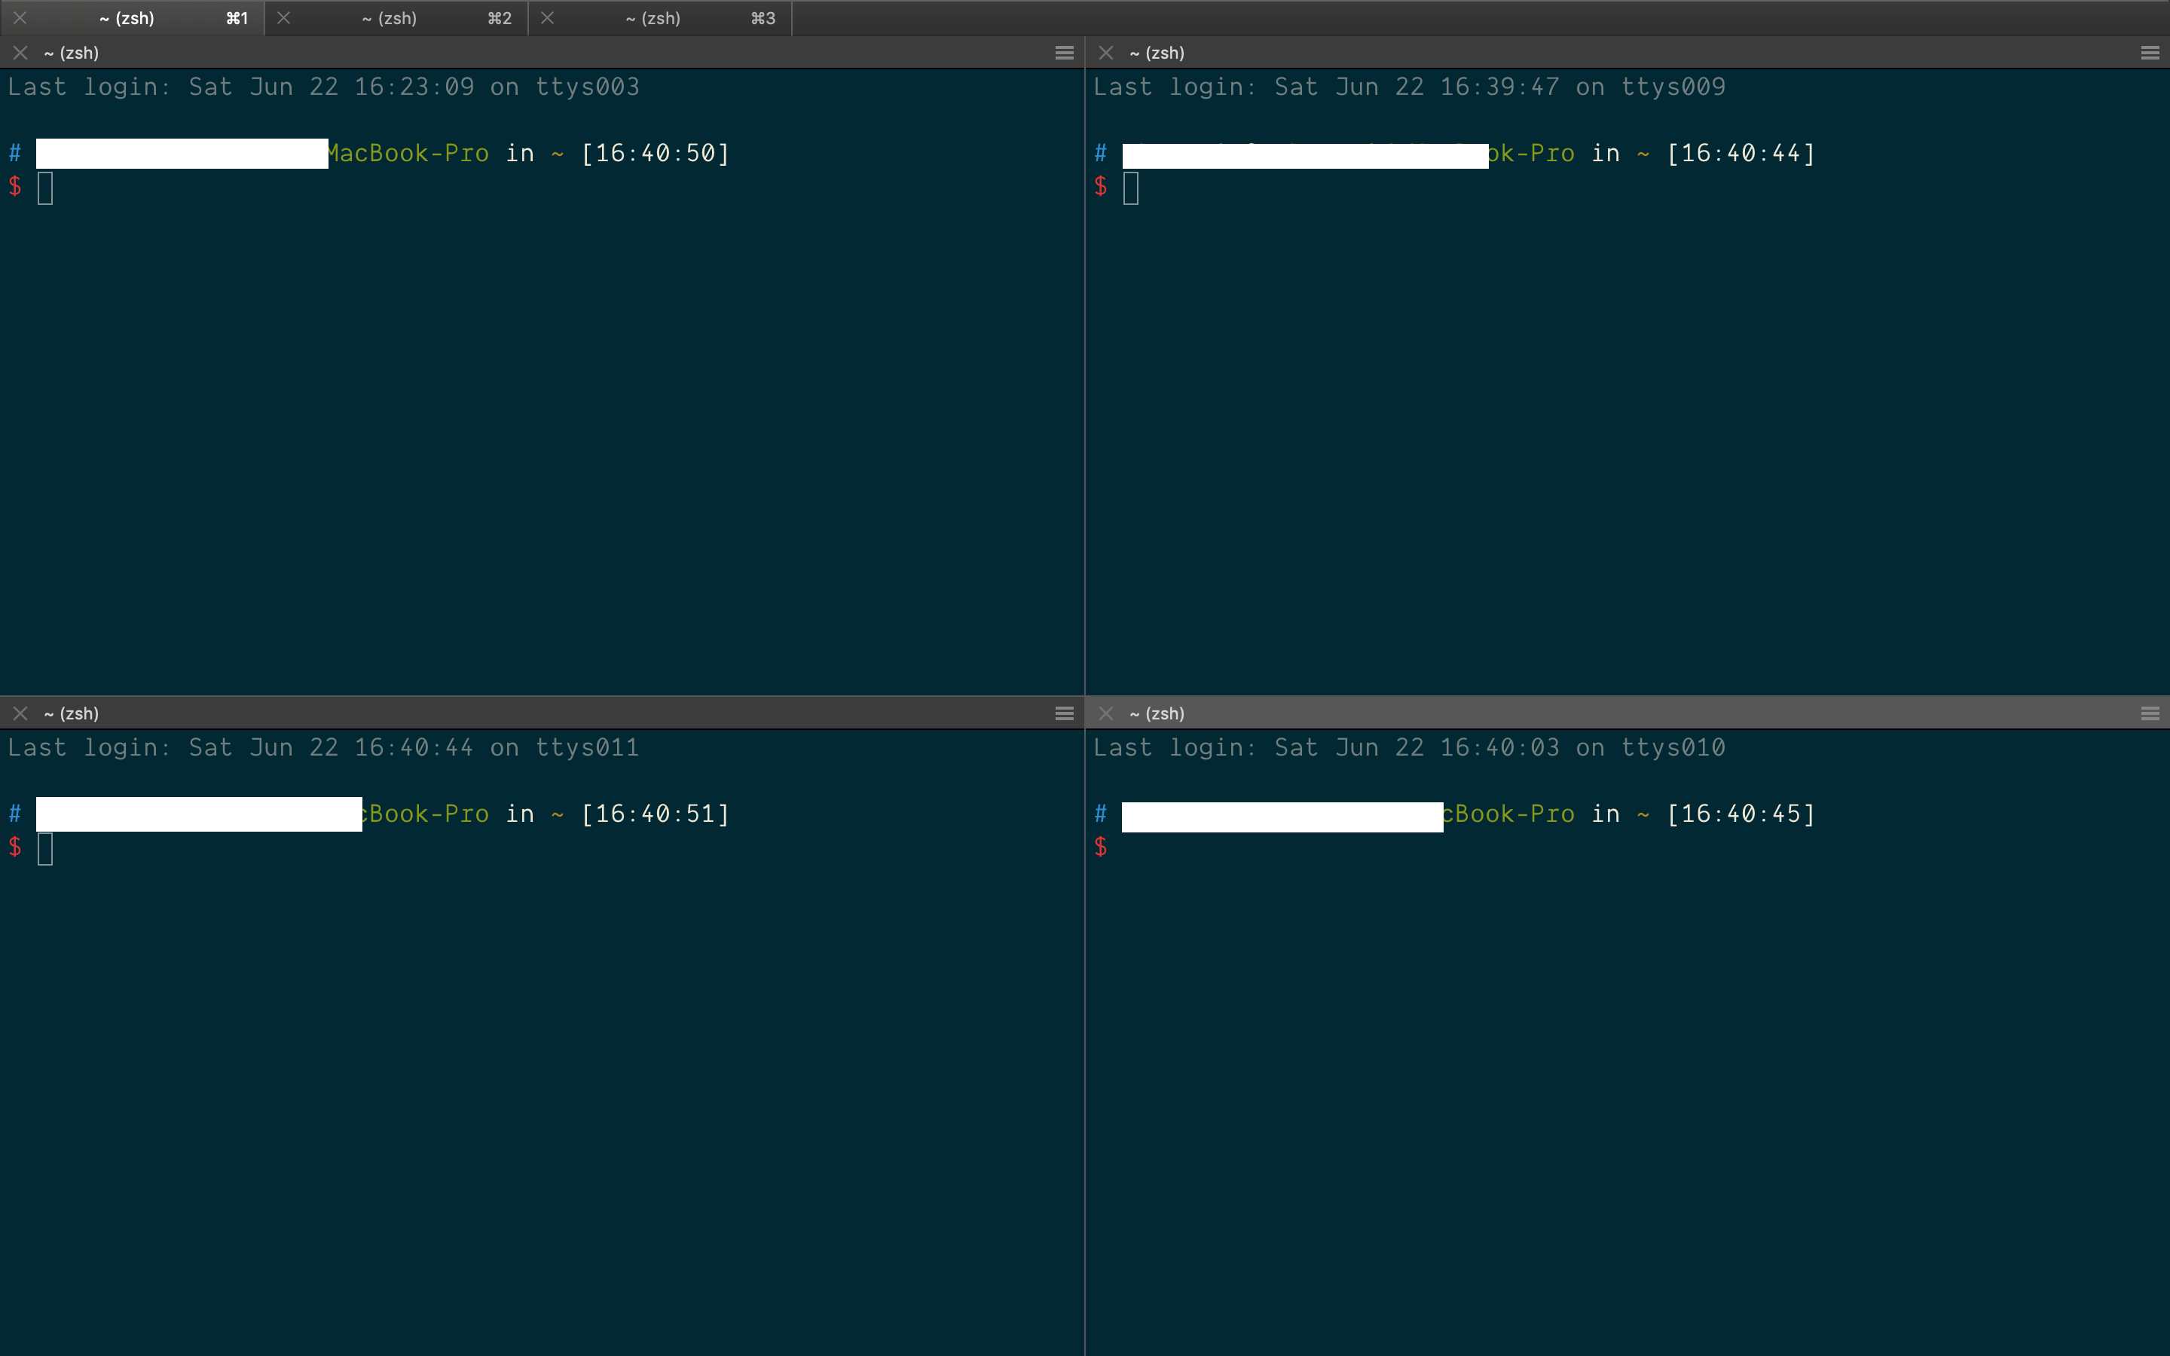Screen dimensions: 2170x1356
Task: Click the 'Last login' line mentioning ttys003
Action: pyautogui.click(x=324, y=87)
